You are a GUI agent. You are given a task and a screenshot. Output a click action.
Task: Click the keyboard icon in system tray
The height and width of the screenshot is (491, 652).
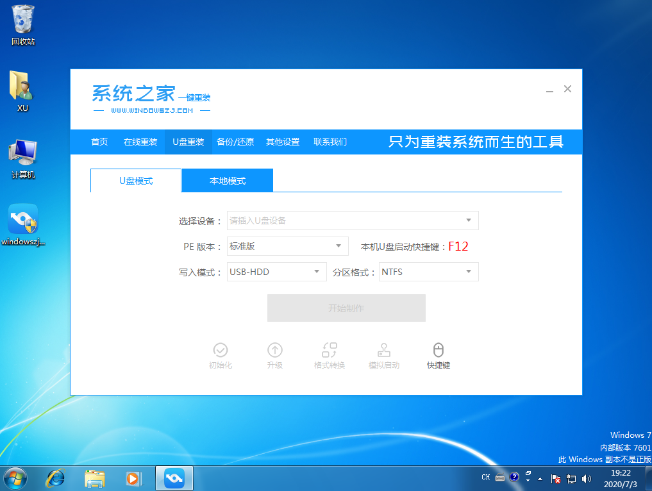[500, 478]
